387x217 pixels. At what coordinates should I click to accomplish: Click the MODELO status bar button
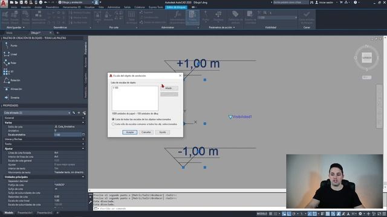262,214
